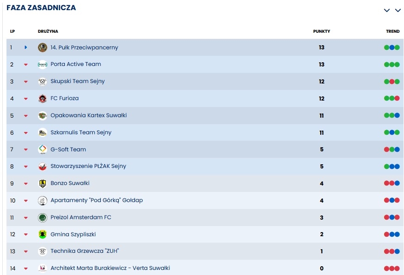Select Gmina Szypliszki team name

point(73,234)
